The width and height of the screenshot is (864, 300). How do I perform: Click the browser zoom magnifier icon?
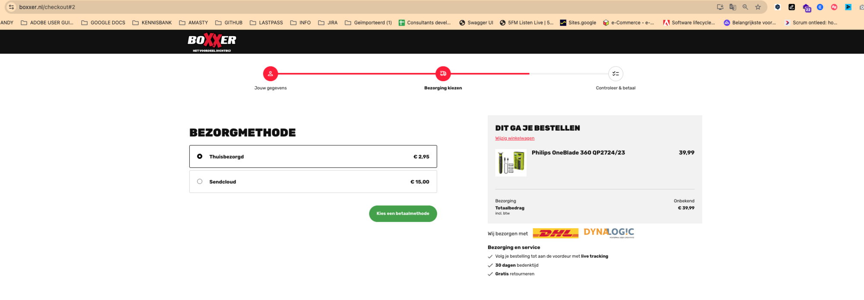pos(745,7)
